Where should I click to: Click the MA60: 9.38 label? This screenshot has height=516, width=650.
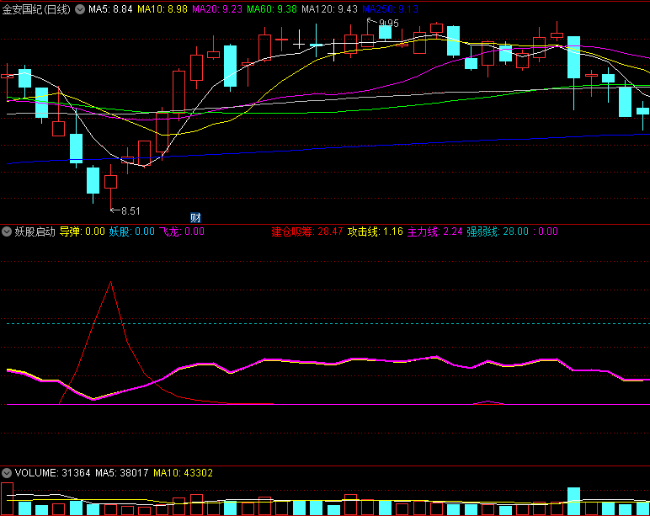272,9
